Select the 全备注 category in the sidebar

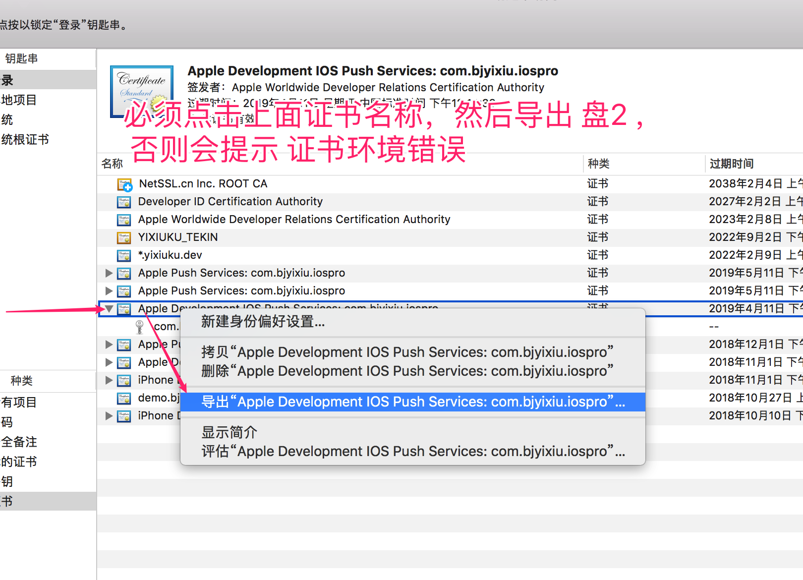pos(48,442)
